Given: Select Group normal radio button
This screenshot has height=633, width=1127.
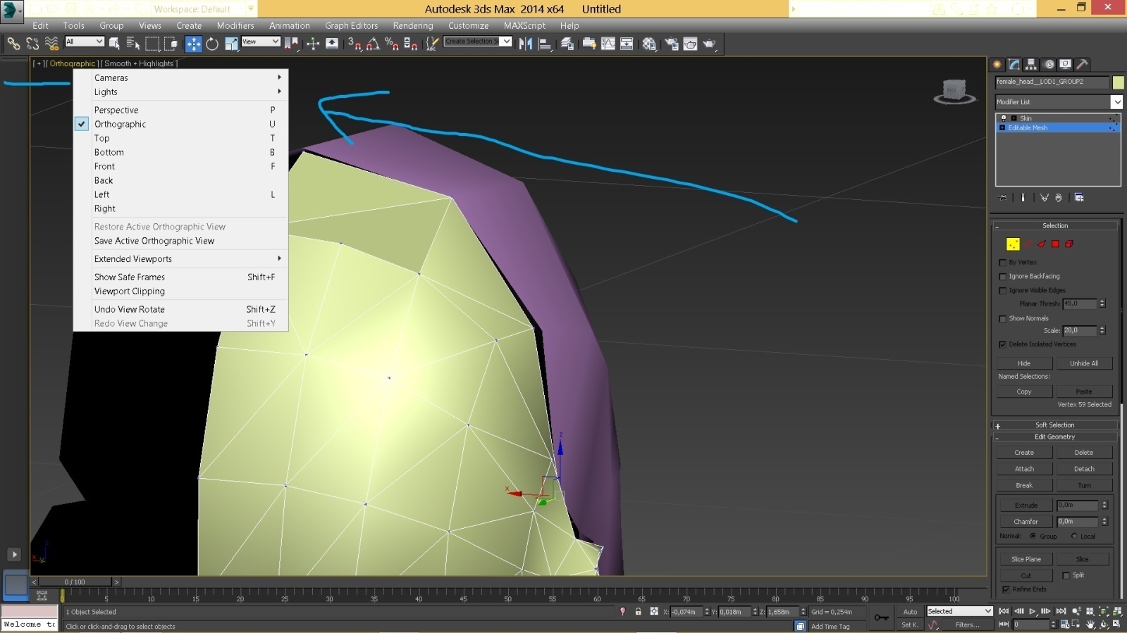Looking at the screenshot, I should click(1033, 536).
